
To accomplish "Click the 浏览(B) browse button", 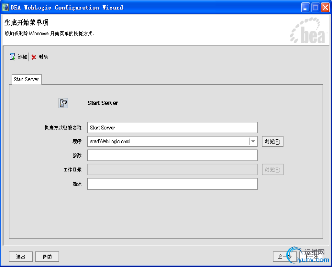I will (x=272, y=141).
